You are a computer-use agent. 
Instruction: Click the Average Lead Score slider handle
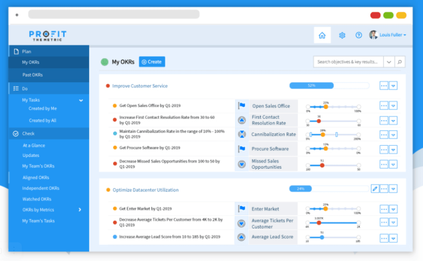(x=322, y=237)
